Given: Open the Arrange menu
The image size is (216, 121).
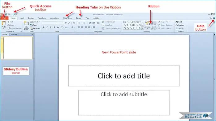Looking at the screenshot, I should [x=147, y=25].
